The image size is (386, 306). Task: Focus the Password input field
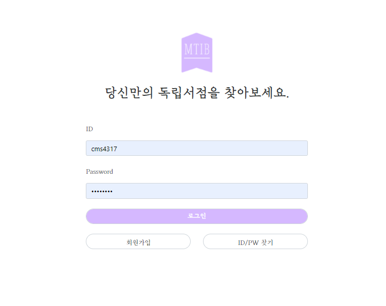197,191
